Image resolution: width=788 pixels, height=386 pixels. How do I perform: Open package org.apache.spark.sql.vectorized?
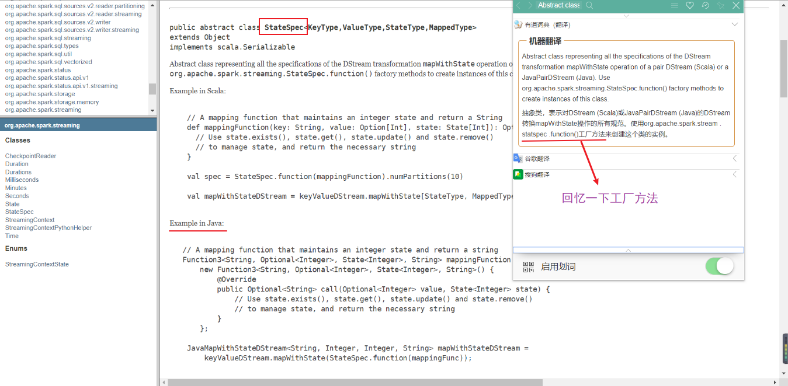coord(48,62)
